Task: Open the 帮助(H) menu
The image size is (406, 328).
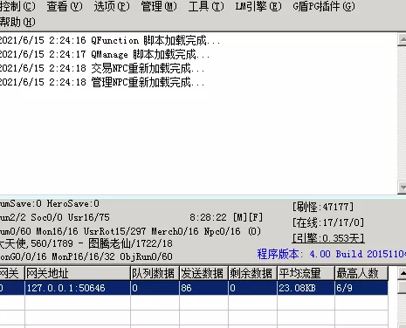Action: click(17, 22)
